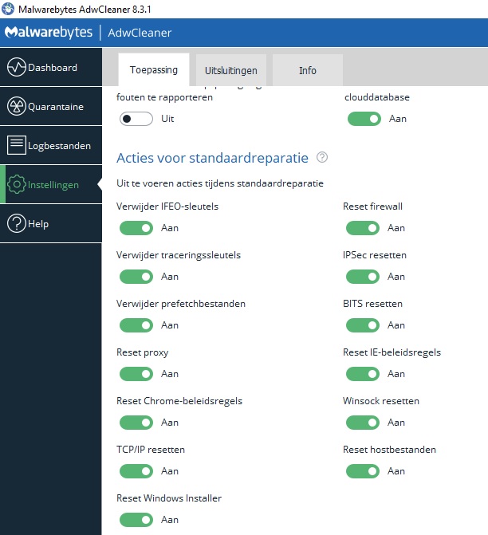Click the Logbestanden list icon
This screenshot has height=535, width=488.
(17, 145)
